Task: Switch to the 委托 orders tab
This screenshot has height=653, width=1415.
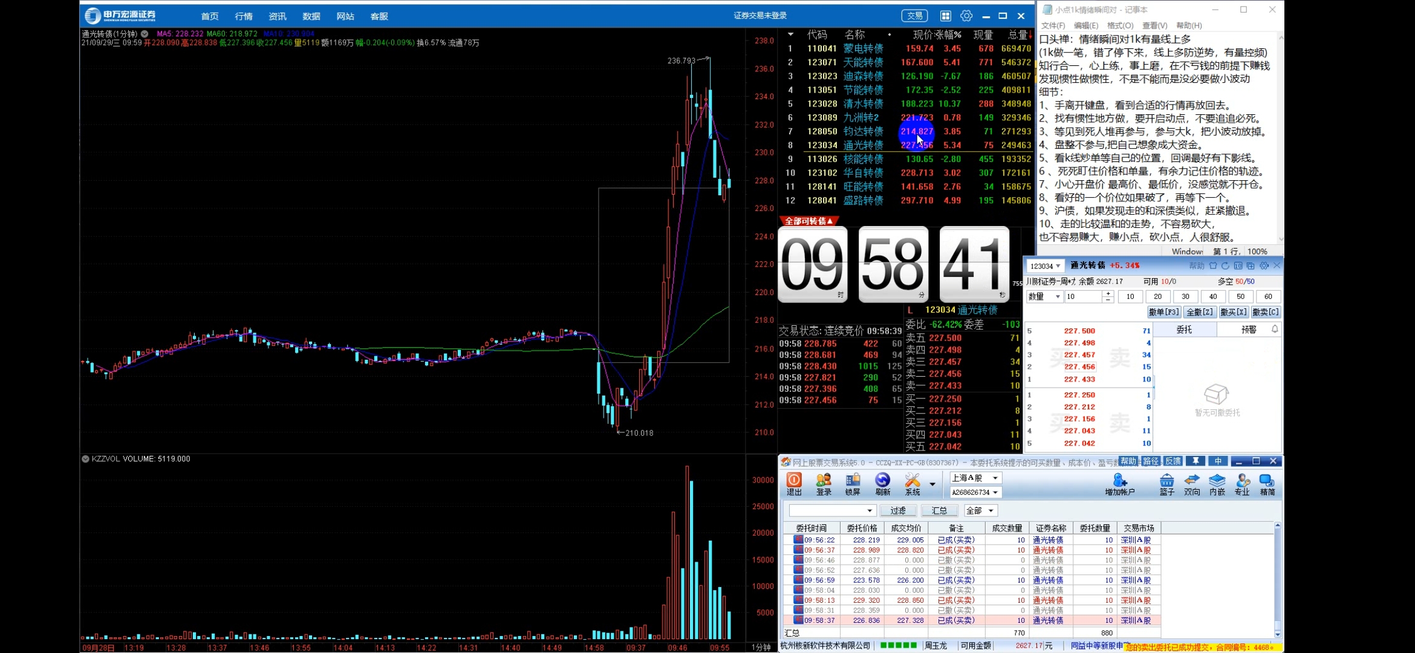Action: (x=1184, y=330)
